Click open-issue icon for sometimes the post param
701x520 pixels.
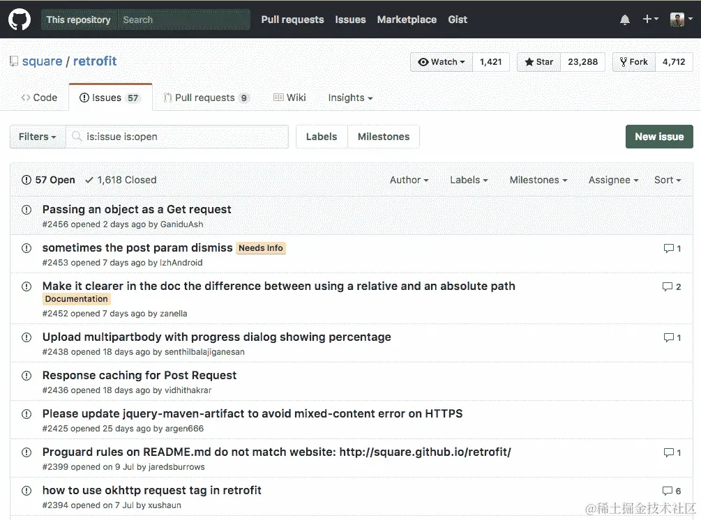coord(27,248)
